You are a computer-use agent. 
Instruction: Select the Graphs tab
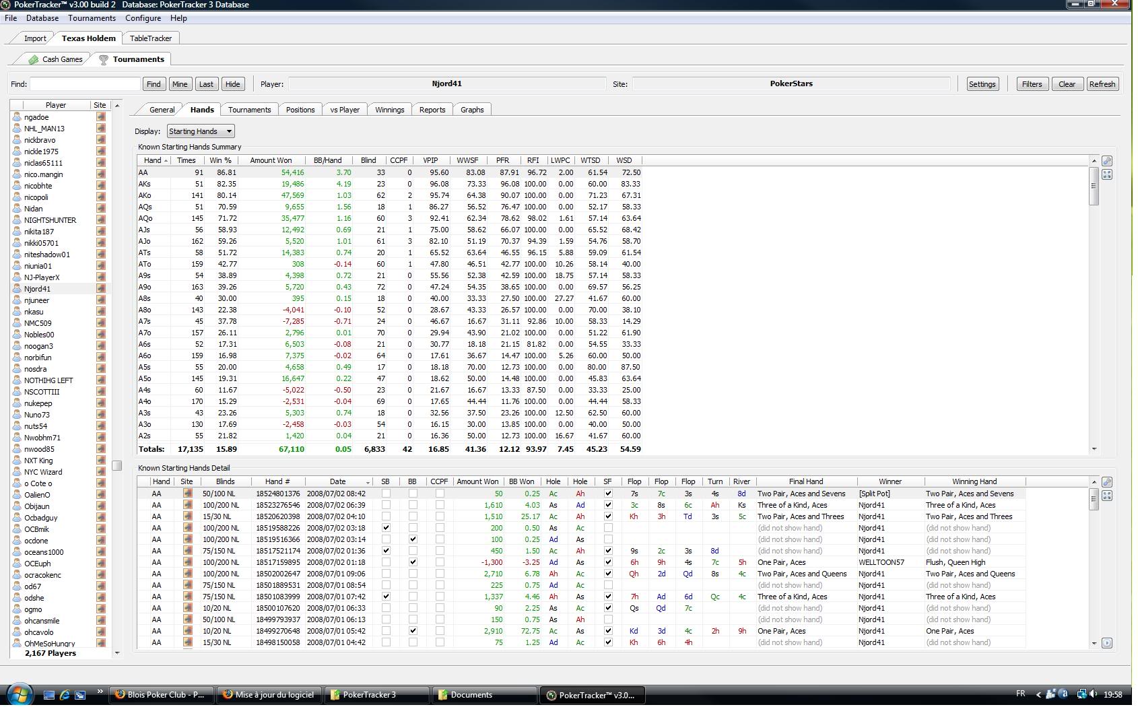coord(472,110)
